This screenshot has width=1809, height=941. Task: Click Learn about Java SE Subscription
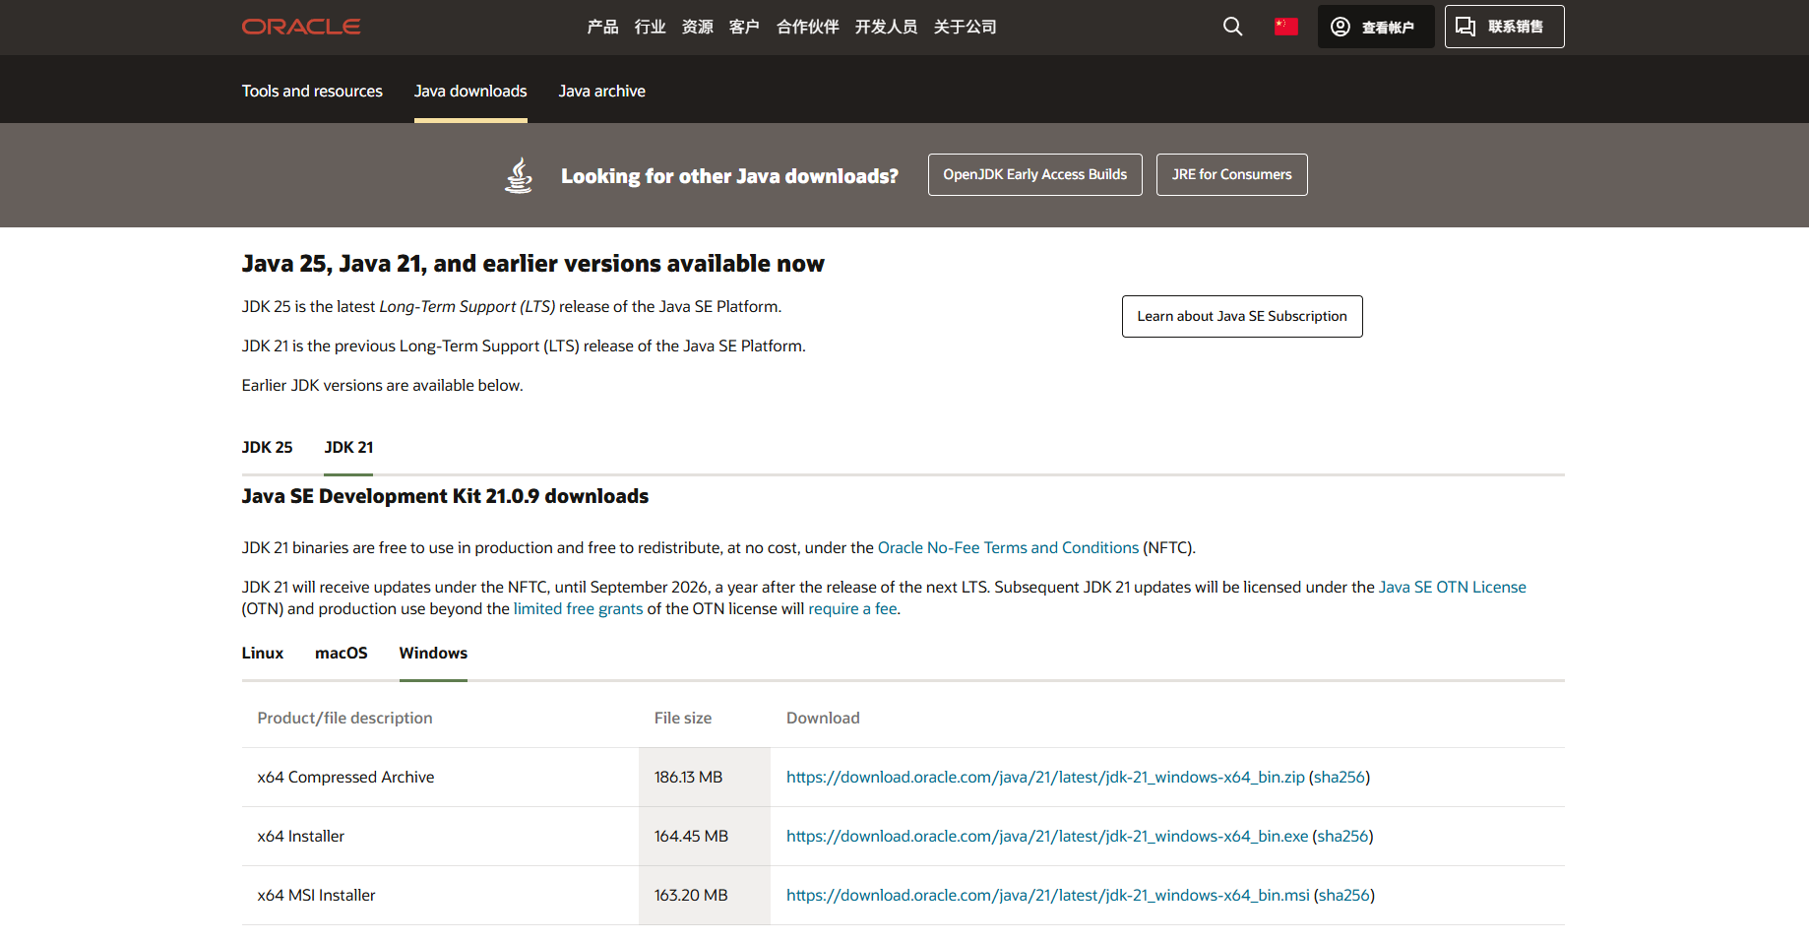tap(1241, 316)
